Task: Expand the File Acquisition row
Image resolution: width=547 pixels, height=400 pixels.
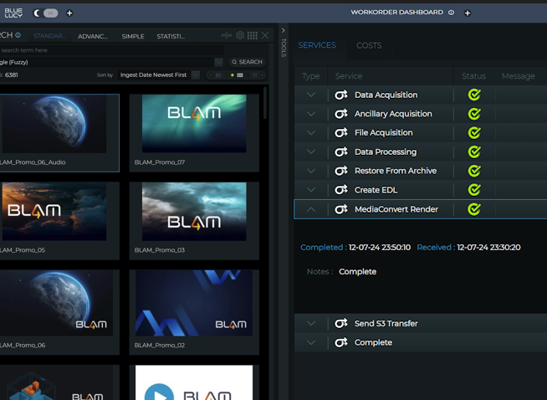Action: tap(311, 132)
